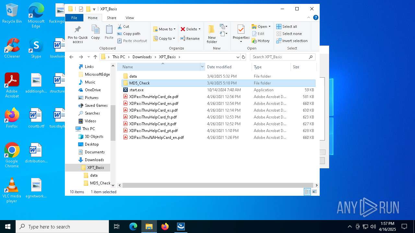Open CCleaner desktop shortcut
The width and height of the screenshot is (415, 233).
12,48
